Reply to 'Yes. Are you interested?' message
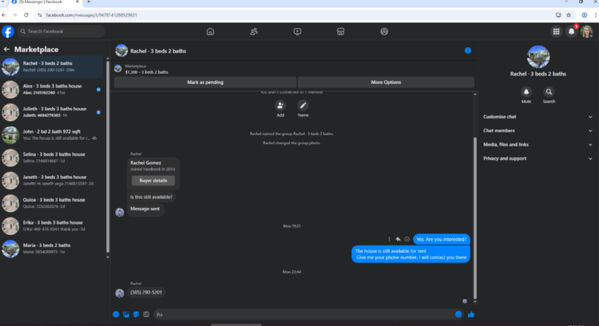The width and height of the screenshot is (599, 326). point(398,239)
